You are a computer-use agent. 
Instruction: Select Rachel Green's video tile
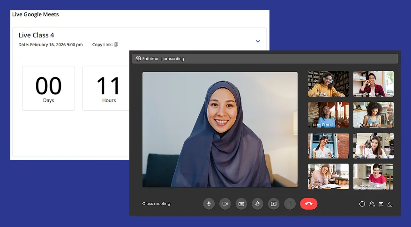(373, 145)
